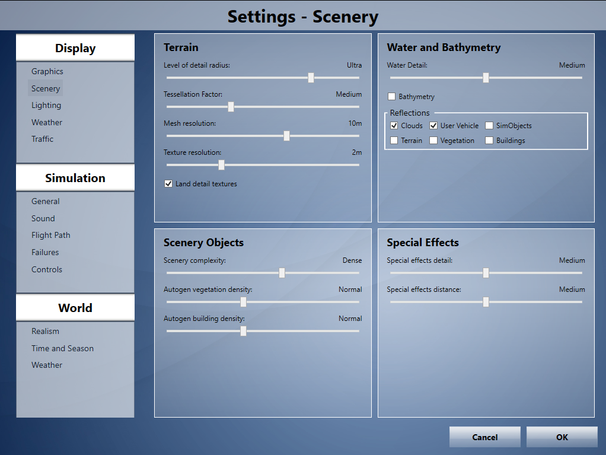
Task: Select Lighting in Display section
Action: [46, 105]
